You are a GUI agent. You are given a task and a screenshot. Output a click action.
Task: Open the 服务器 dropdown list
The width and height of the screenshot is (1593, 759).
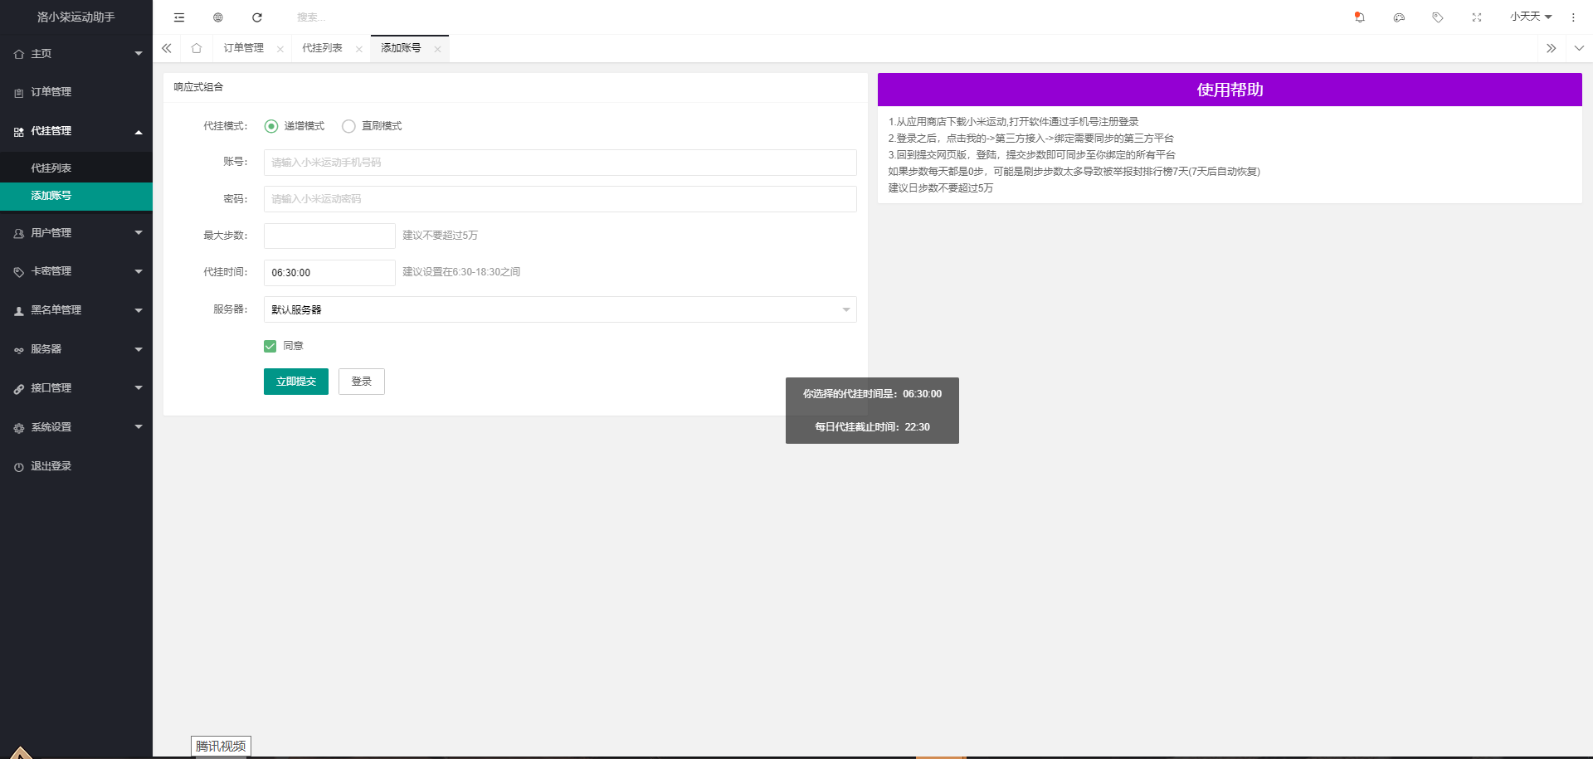point(560,309)
